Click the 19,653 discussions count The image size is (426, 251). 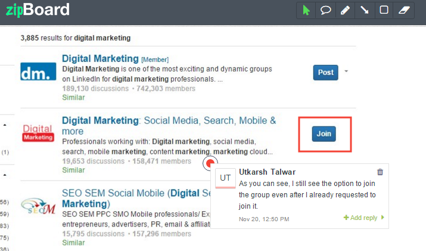coord(93,161)
